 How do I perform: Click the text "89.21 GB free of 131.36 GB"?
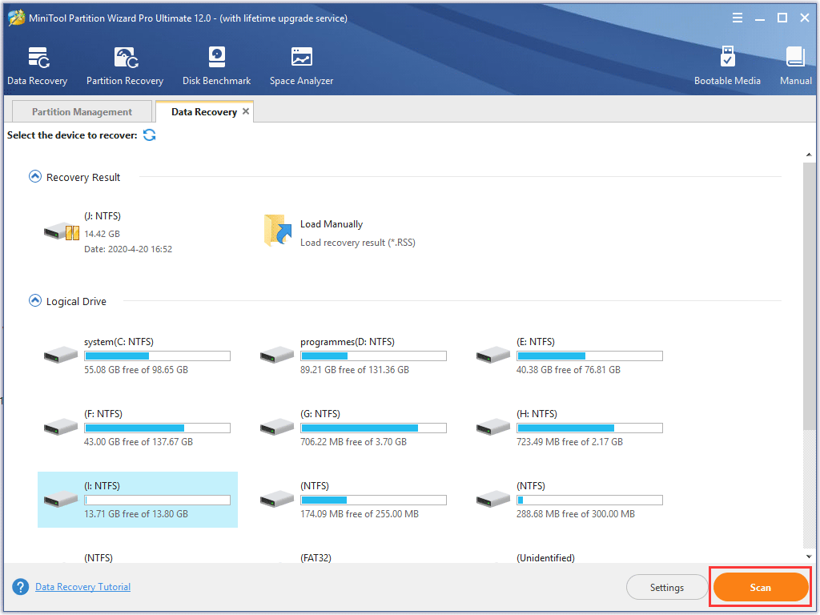355,370
